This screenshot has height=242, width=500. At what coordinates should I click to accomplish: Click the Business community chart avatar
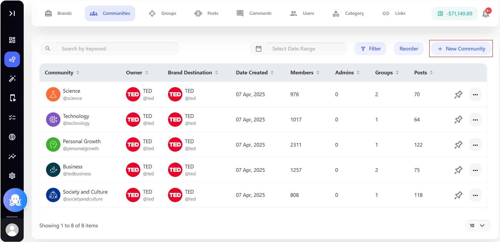53,170
